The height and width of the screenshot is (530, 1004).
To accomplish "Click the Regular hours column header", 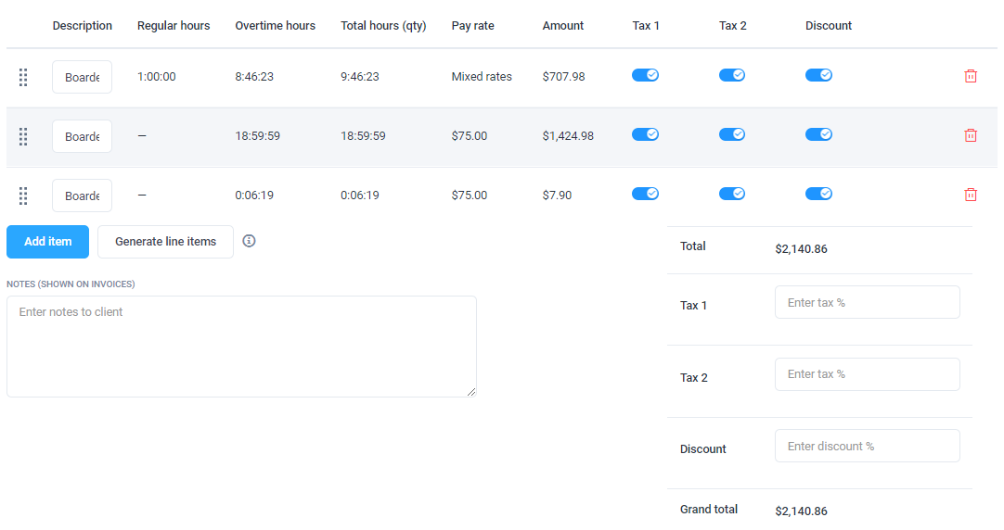I will (174, 26).
